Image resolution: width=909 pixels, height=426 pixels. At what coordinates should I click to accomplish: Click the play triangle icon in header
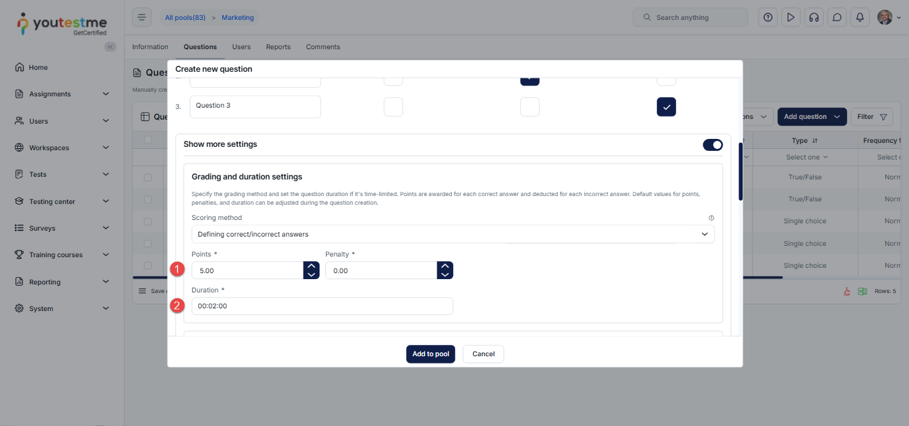tap(791, 17)
